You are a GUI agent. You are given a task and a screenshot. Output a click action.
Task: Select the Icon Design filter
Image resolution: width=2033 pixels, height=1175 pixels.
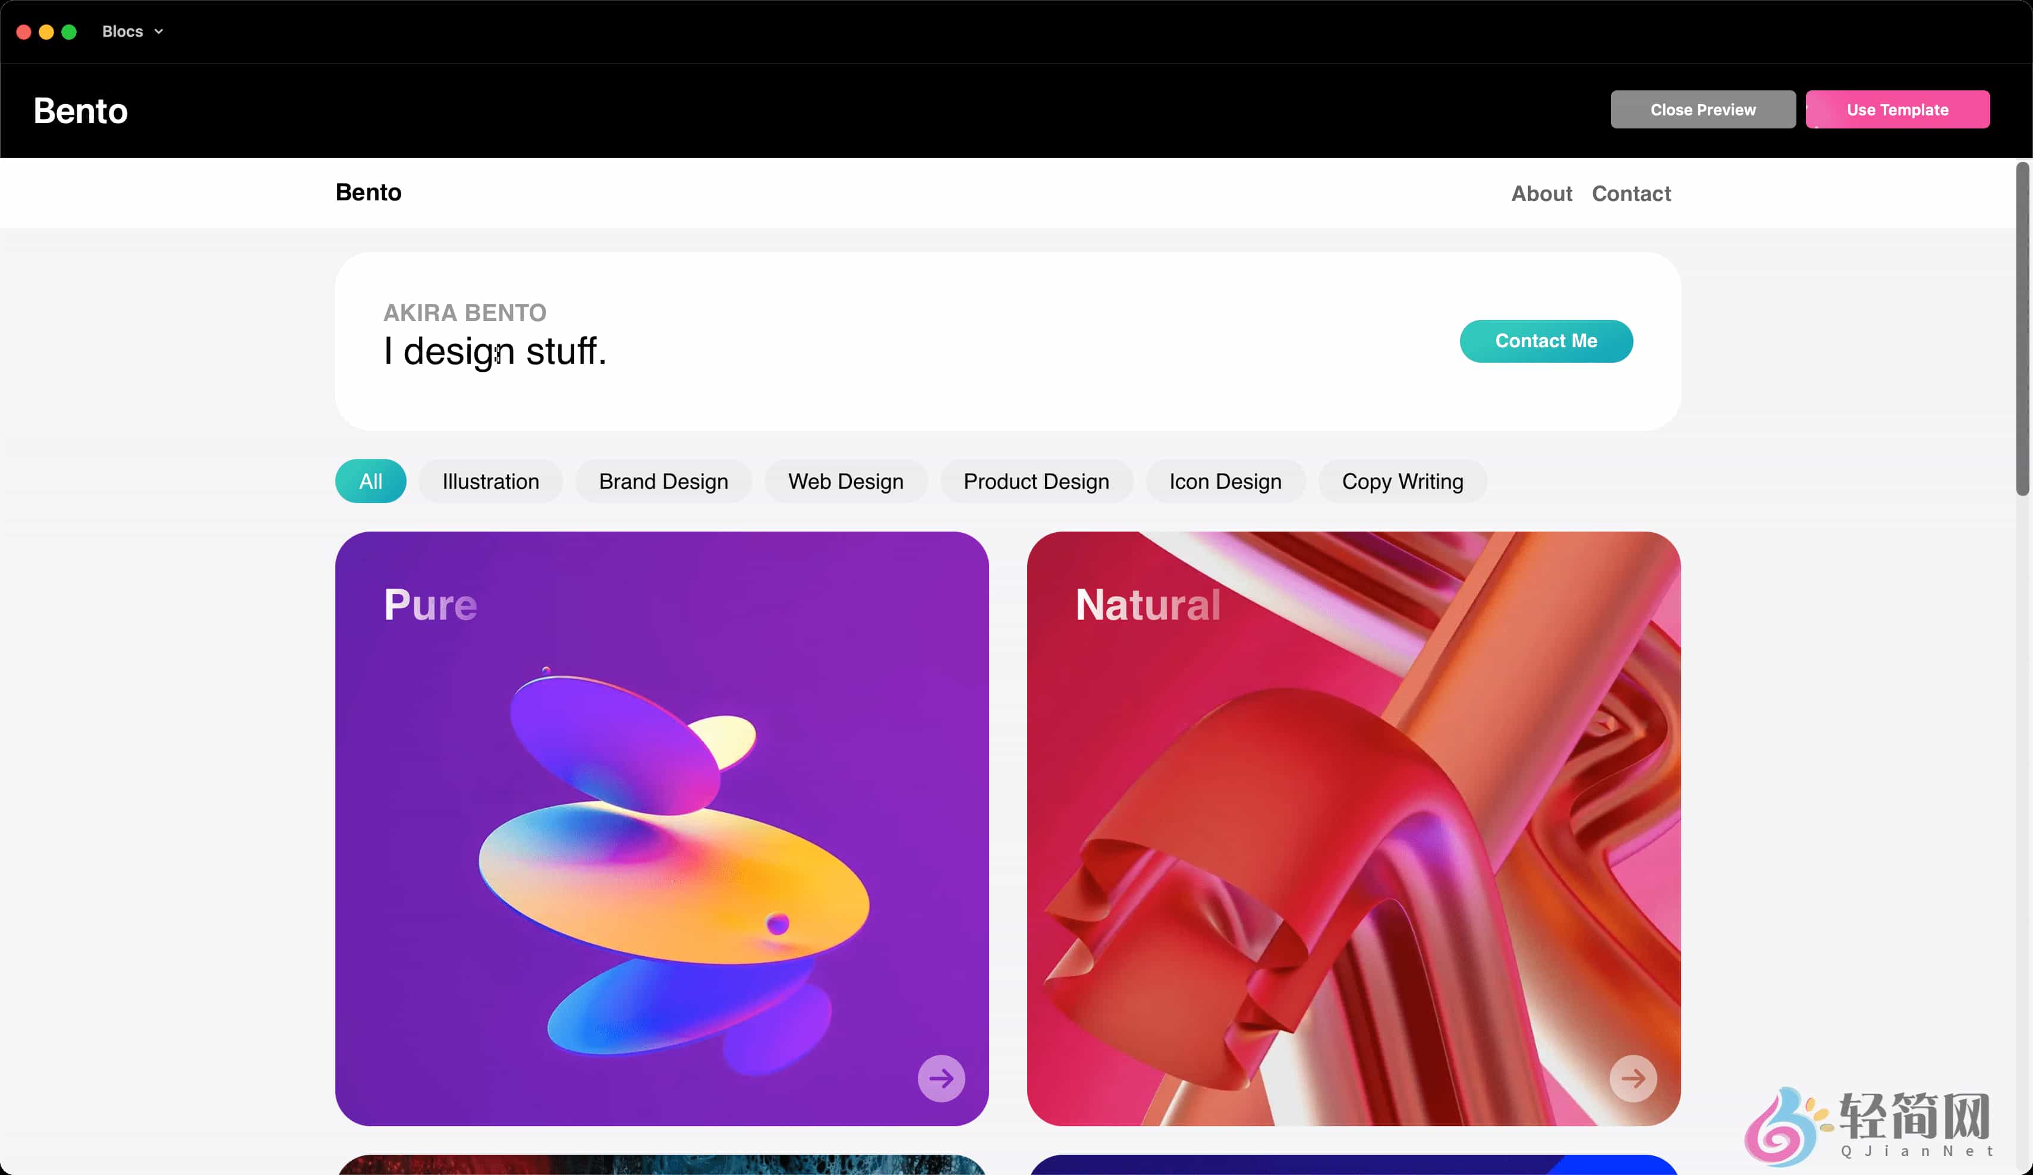point(1225,481)
